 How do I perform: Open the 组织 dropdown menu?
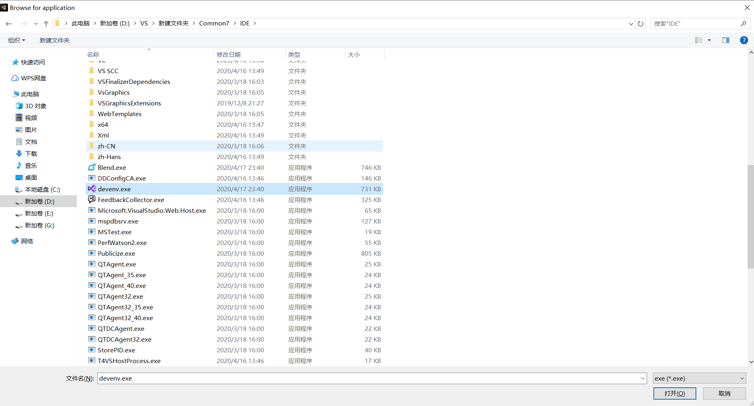click(17, 40)
